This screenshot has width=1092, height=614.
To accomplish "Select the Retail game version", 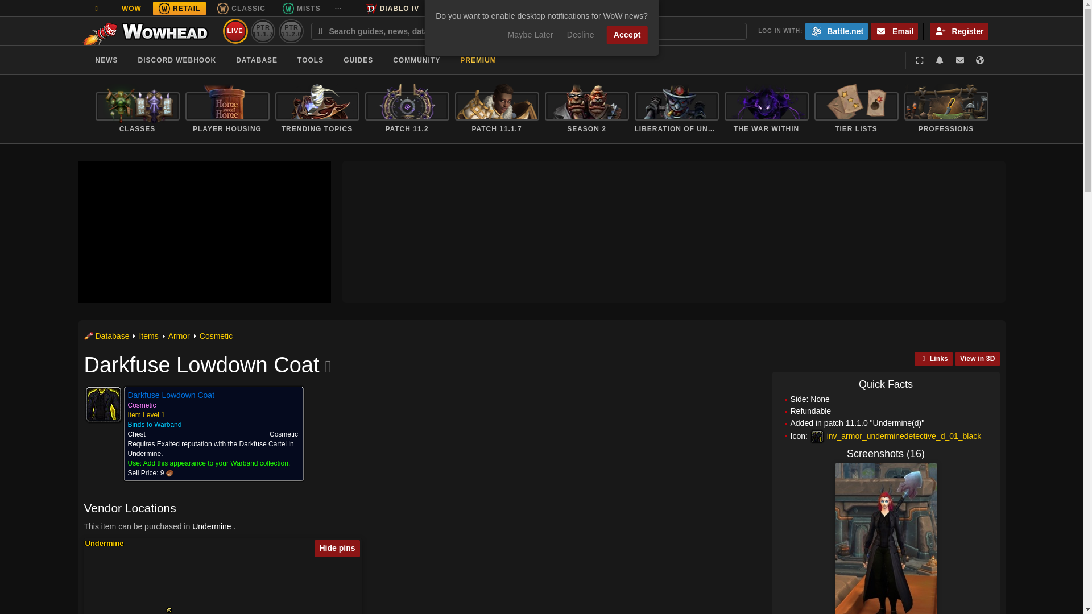I will [179, 9].
